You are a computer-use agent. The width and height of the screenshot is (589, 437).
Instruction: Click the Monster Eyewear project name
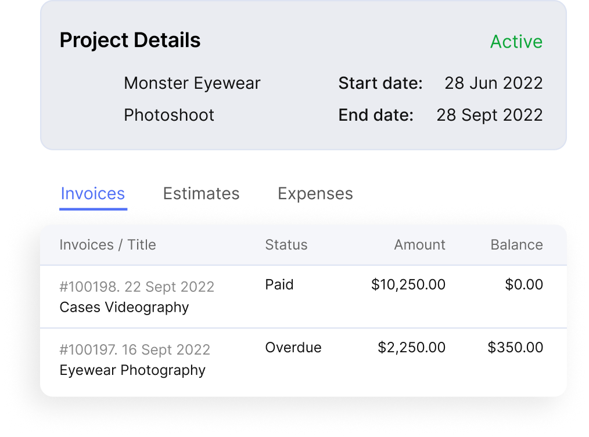pyautogui.click(x=192, y=84)
